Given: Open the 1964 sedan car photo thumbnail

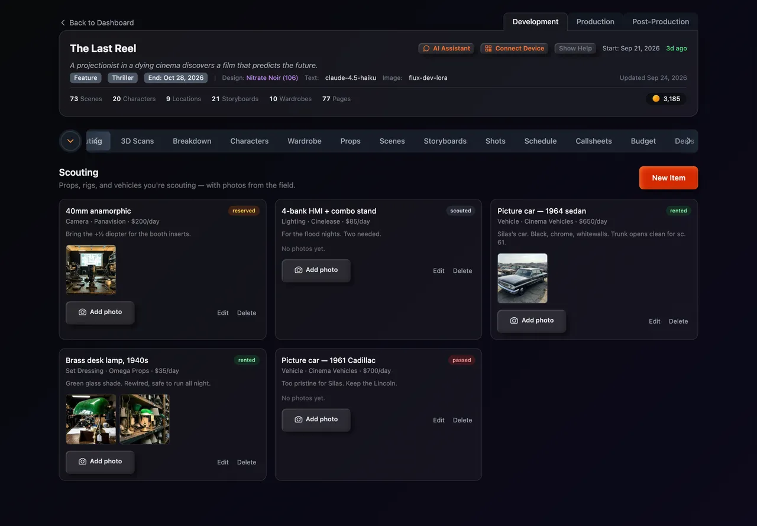Looking at the screenshot, I should click(x=522, y=278).
